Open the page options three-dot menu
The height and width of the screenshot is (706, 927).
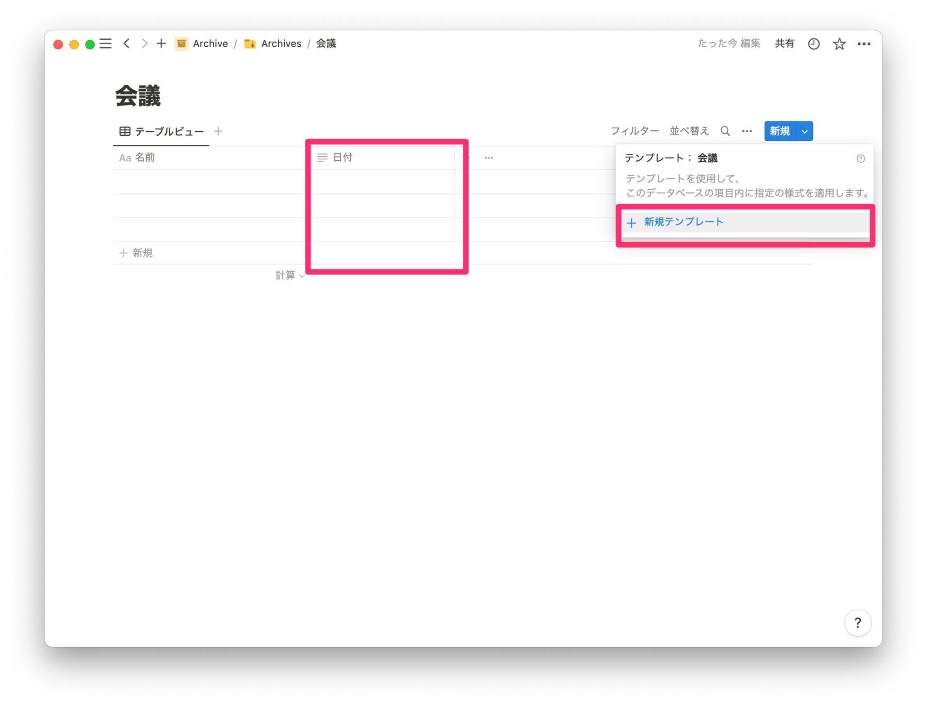pos(864,44)
